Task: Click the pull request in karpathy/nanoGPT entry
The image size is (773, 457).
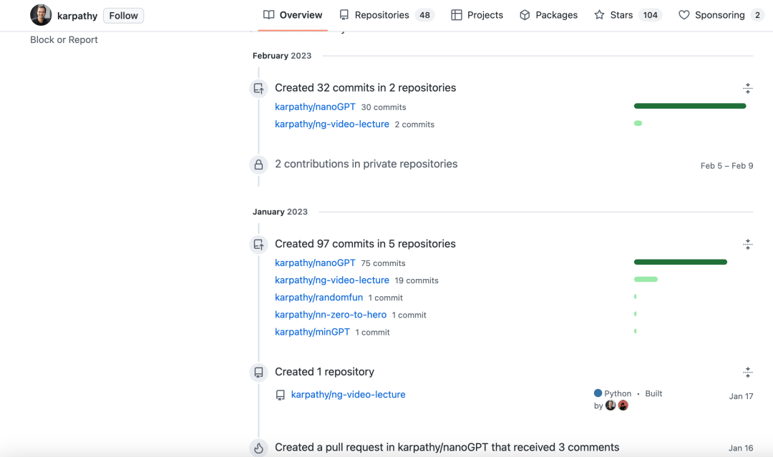Action: pos(447,447)
